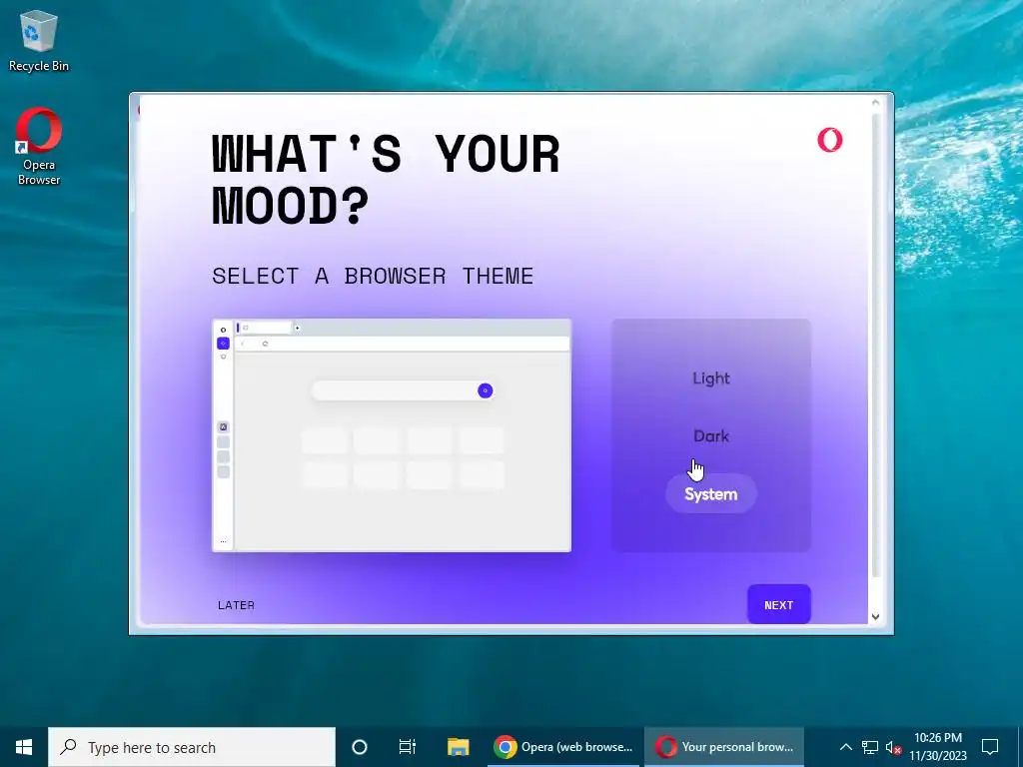This screenshot has width=1023, height=767.
Task: Open the Action Center notifications icon
Action: 990,747
